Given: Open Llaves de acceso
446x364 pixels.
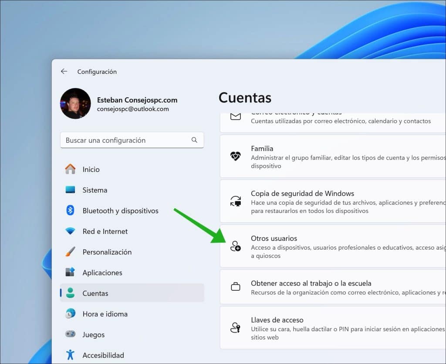Looking at the screenshot, I should (333, 328).
